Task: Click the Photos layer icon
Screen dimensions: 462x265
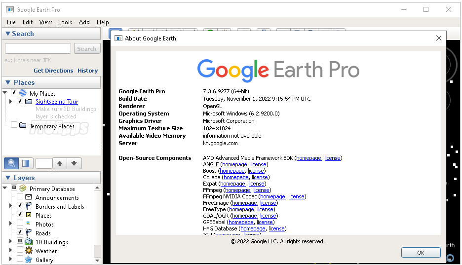Action: coord(29,223)
